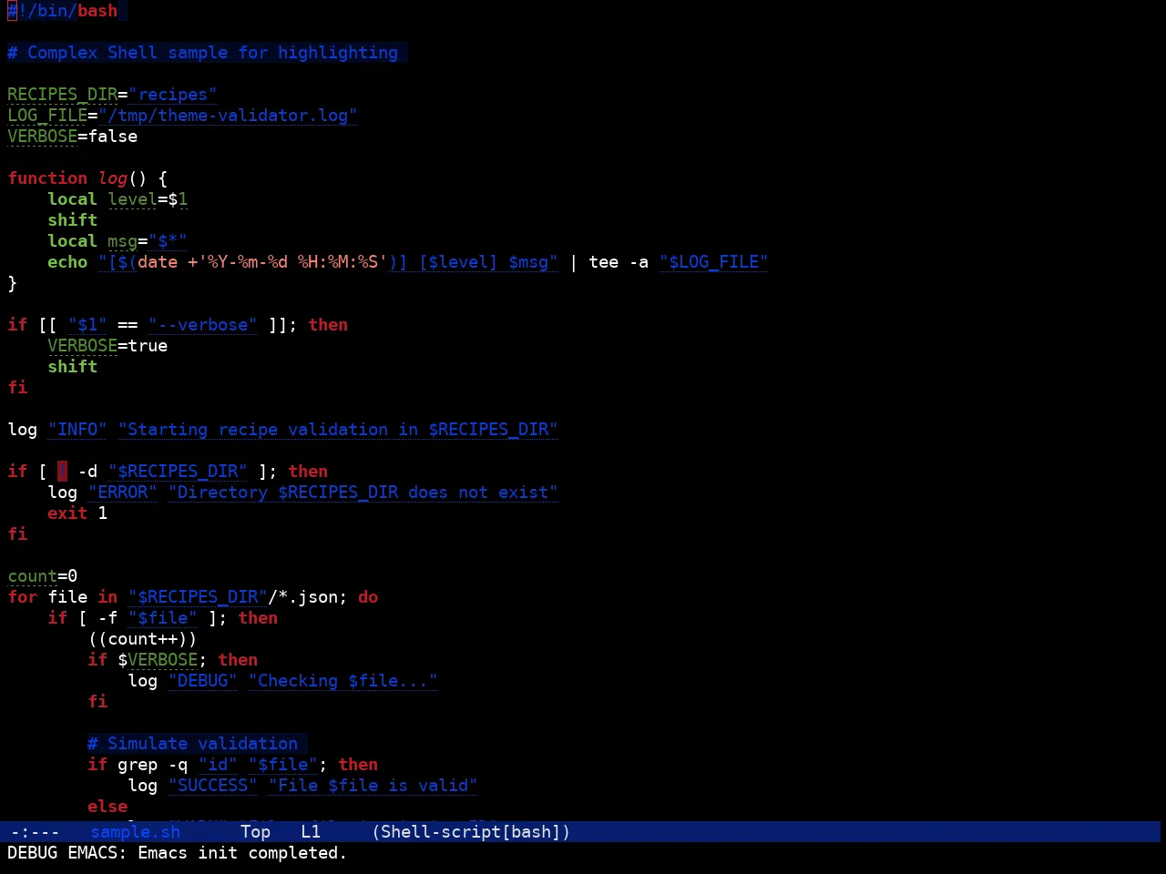Click the closing brace of log function

coord(13,283)
